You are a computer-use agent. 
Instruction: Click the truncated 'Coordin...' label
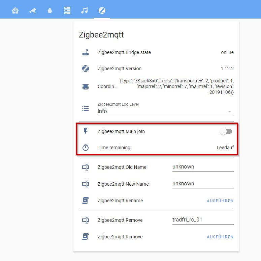point(107,86)
